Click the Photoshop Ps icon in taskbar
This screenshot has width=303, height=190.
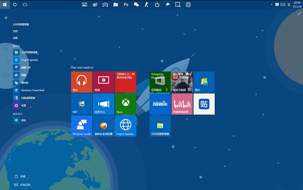click(126, 5)
